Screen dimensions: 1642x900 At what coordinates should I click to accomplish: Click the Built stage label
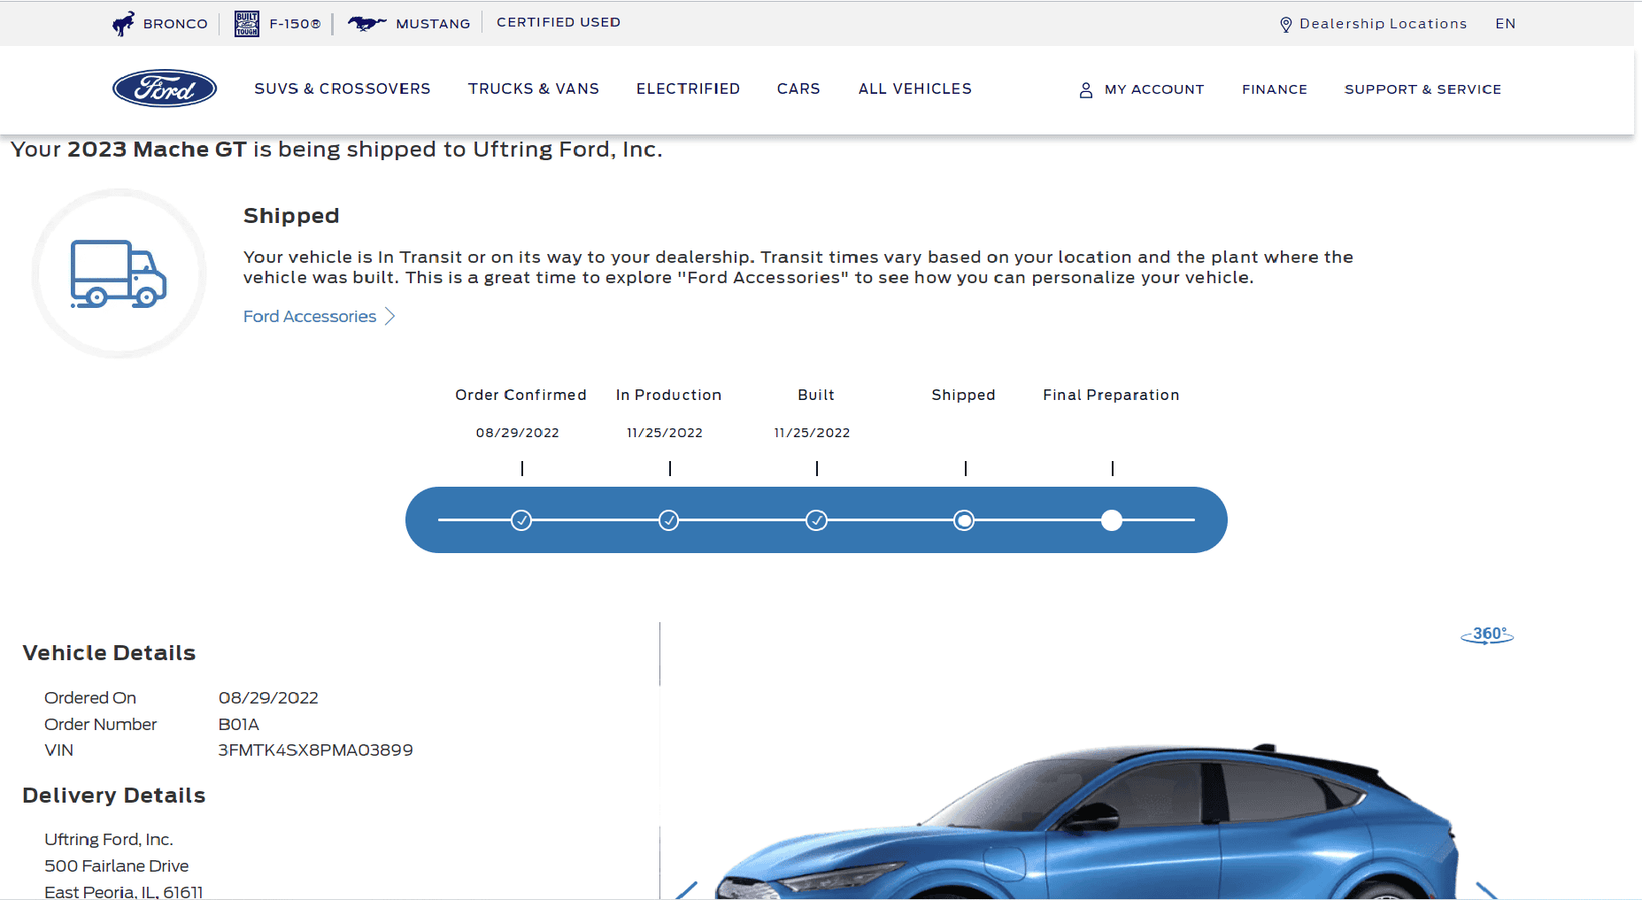(816, 395)
